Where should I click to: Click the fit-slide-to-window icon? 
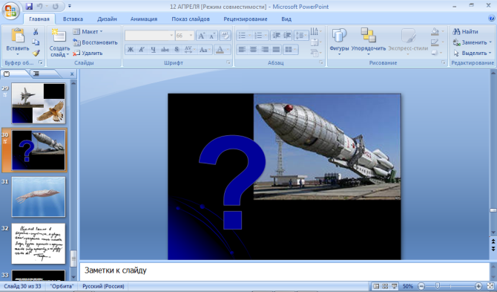pos(490,286)
